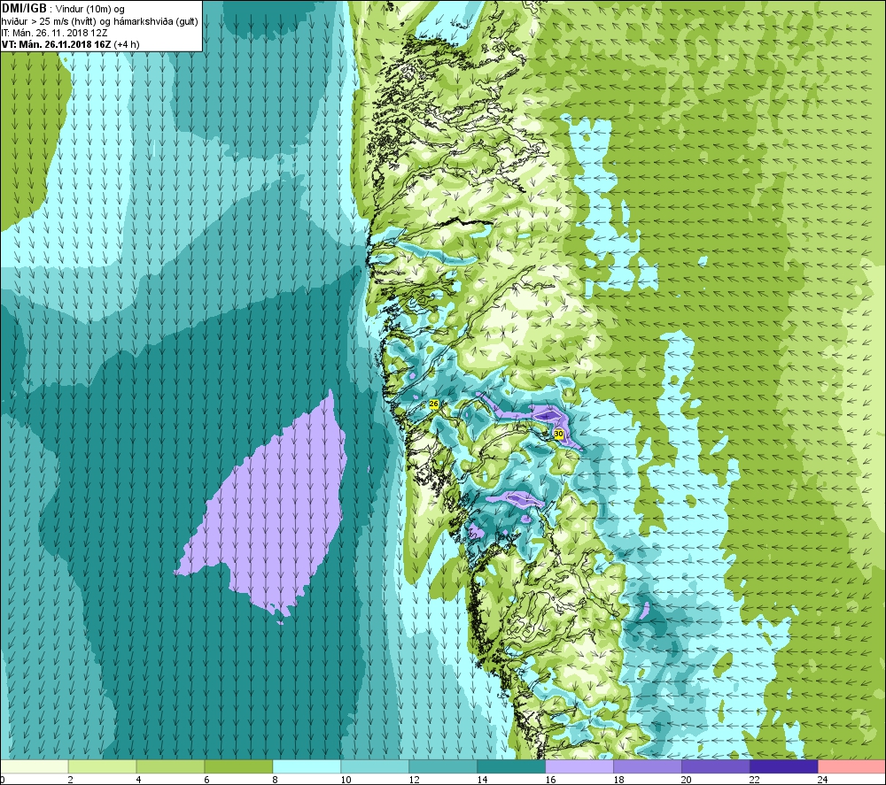This screenshot has width=886, height=785.
Task: Click the 'IT: Mán. 26. 11. 2018 12Z' line
Action: pos(55,34)
